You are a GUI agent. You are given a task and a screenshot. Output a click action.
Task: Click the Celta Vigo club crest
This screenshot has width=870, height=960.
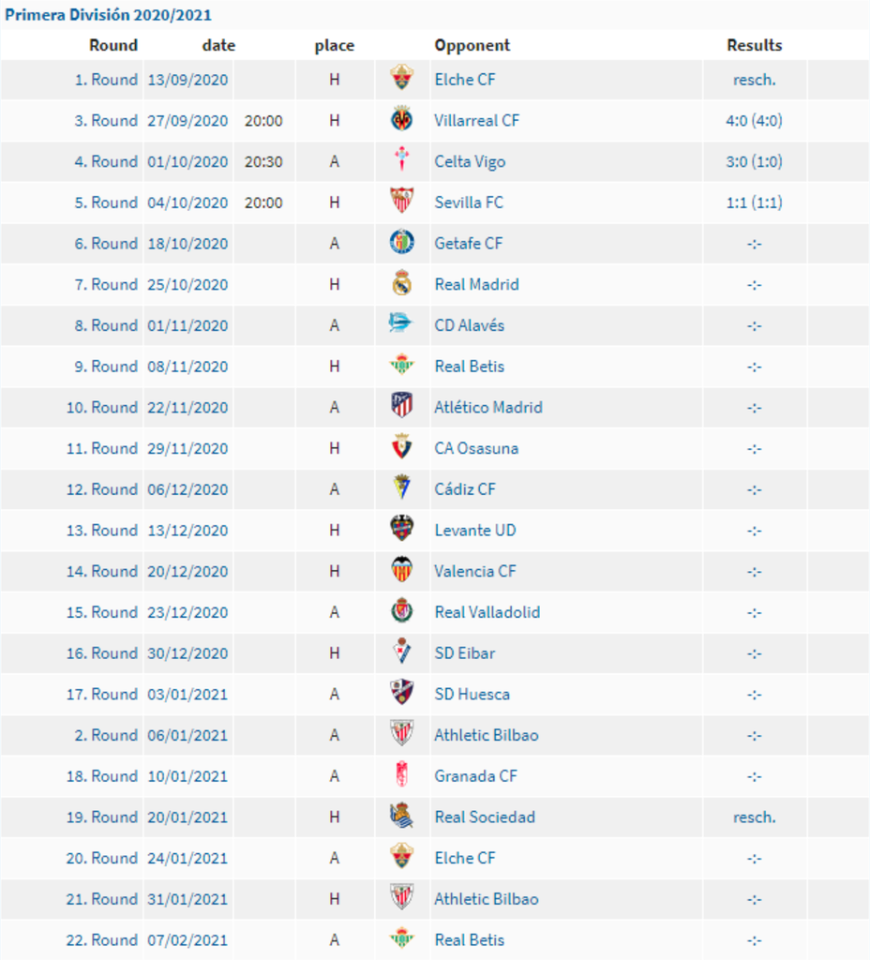402,161
